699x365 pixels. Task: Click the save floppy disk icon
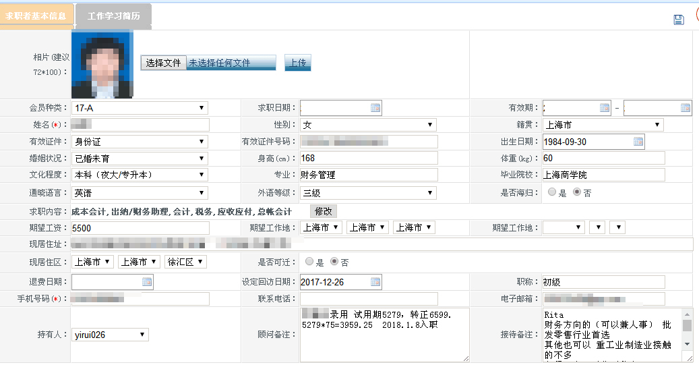pos(679,20)
